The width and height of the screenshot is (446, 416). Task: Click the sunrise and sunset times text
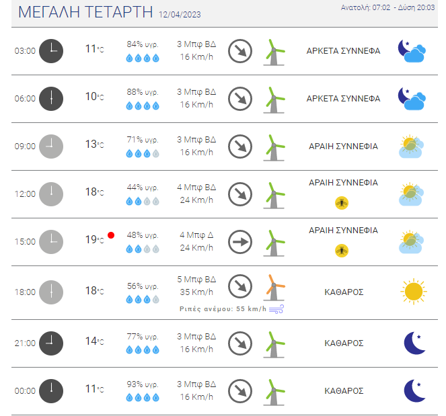click(x=387, y=7)
